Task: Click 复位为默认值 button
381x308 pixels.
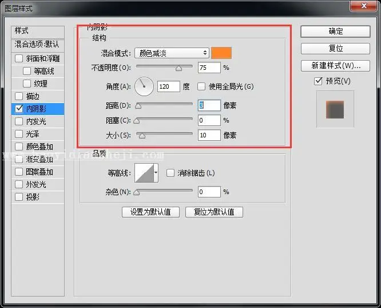Action: (214, 212)
